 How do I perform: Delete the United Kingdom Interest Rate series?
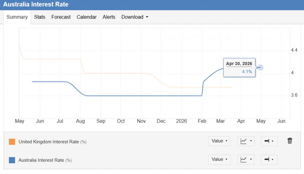pyautogui.click(x=289, y=141)
